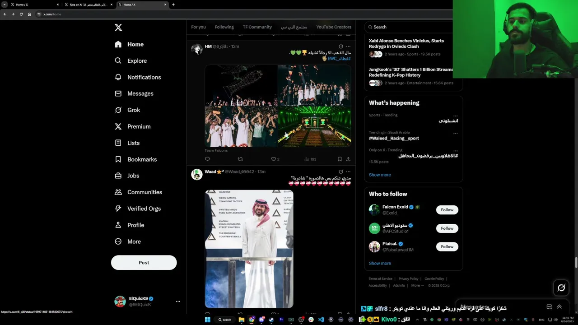Switch to YouTube Creators tab

[x=334, y=27]
